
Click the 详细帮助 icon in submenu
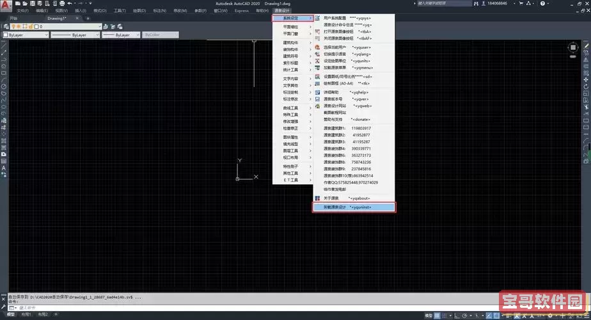tap(317, 92)
